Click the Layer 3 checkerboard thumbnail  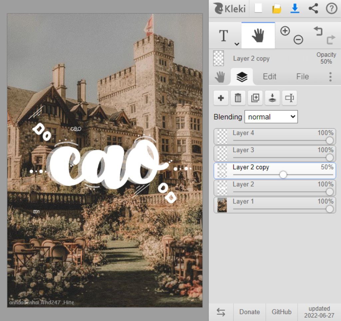click(x=222, y=154)
